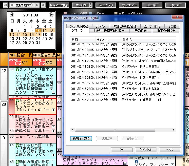Select reservation row 2011/03/12 01:15
This screenshot has width=189, height=166.
[x=123, y=50]
